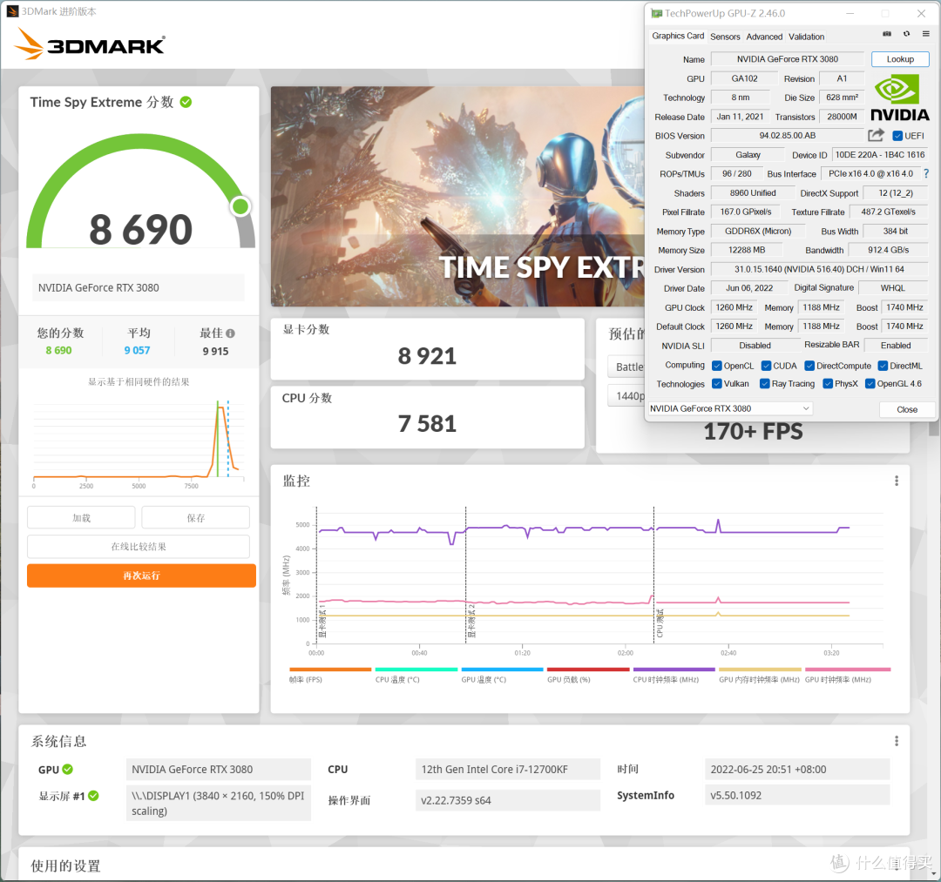
Task: Click the Close button in GPU-Z
Action: pos(907,409)
